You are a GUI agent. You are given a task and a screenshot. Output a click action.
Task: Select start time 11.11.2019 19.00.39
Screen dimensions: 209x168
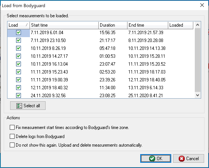[x=49, y=80]
